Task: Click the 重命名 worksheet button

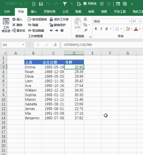Action: coord(19,31)
